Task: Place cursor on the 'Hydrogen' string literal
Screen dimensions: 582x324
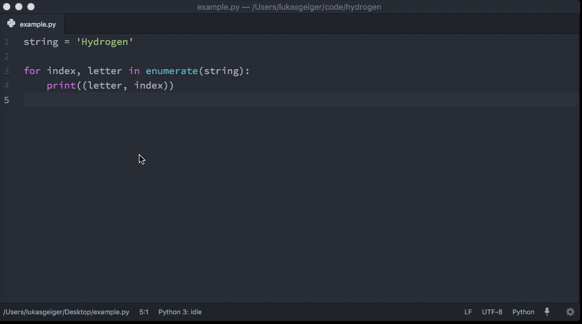Action: [105, 42]
